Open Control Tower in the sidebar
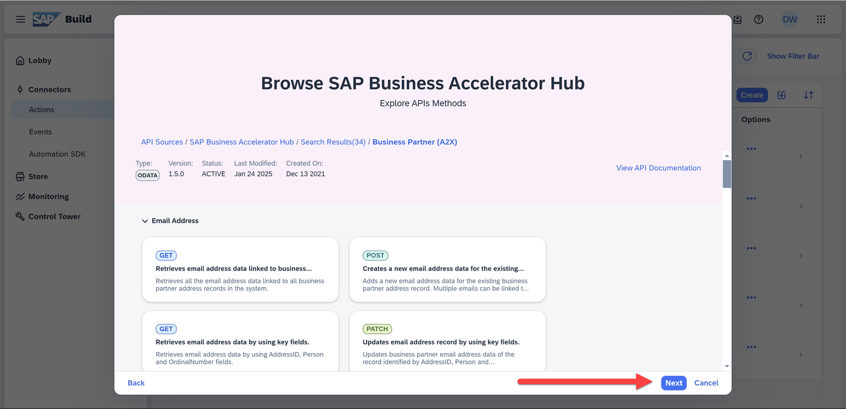 [x=55, y=217]
